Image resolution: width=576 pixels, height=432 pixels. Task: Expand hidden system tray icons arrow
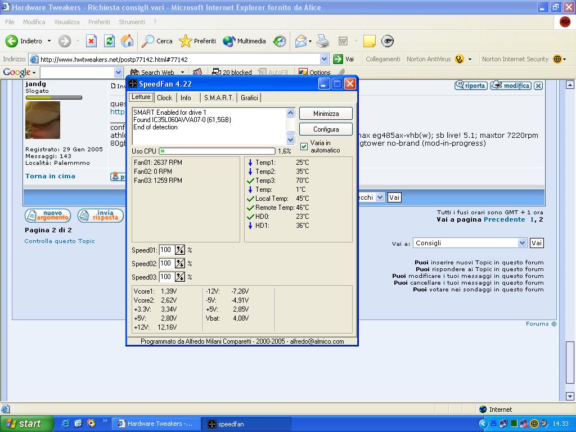pos(483,424)
